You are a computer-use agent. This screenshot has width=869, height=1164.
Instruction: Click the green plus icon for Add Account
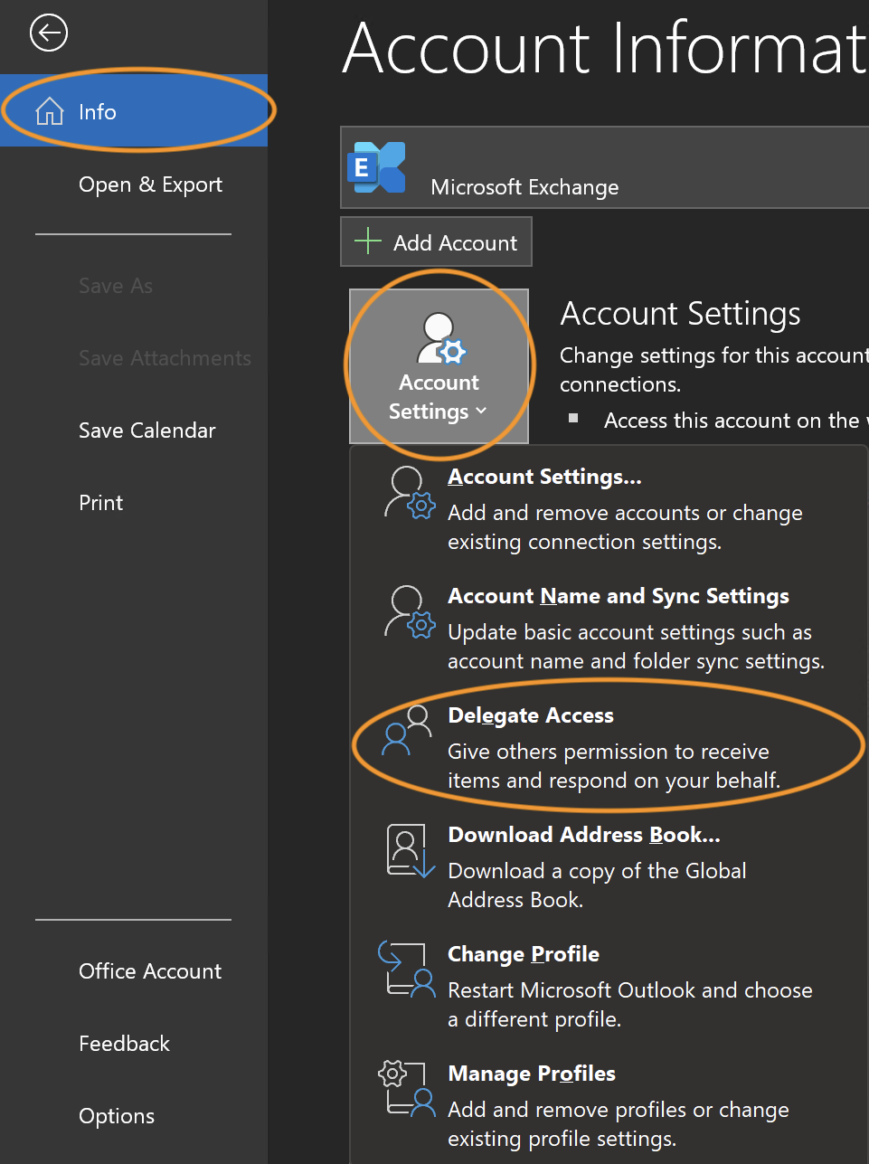[368, 241]
